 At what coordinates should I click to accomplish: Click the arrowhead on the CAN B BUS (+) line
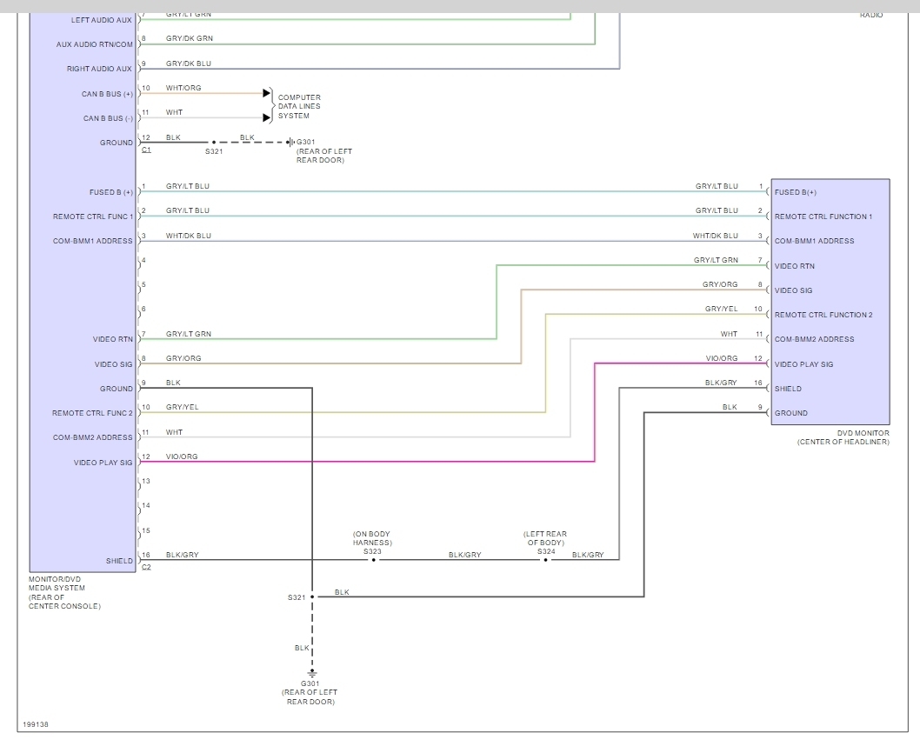point(267,92)
